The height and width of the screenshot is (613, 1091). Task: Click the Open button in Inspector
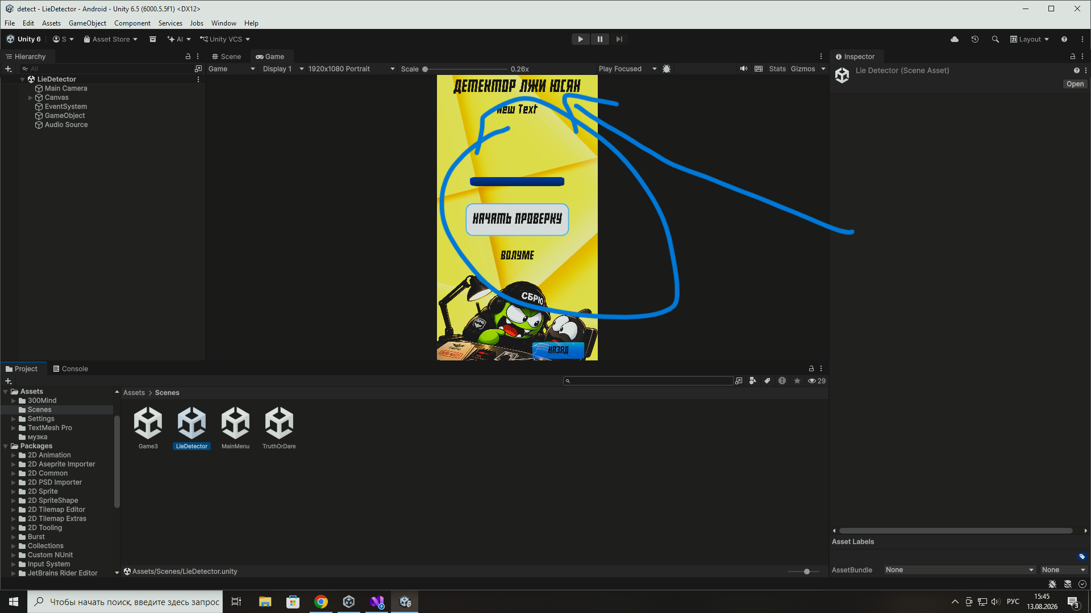[x=1075, y=84]
